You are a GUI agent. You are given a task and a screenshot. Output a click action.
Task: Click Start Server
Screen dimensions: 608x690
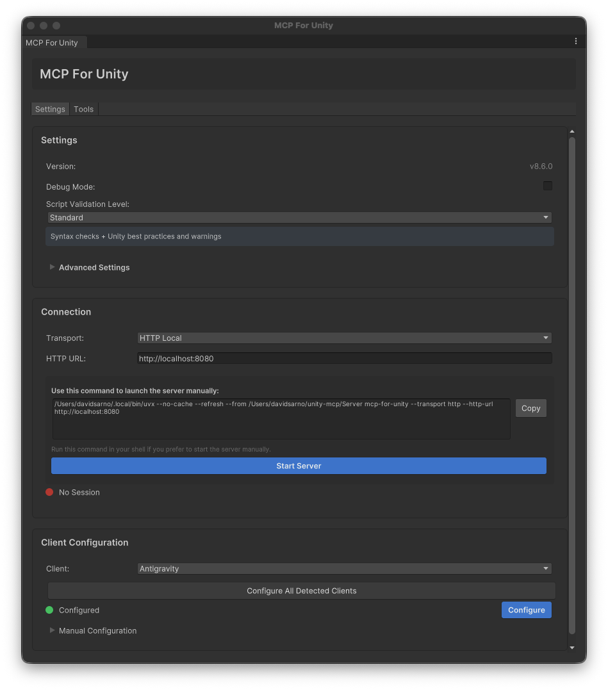(299, 466)
